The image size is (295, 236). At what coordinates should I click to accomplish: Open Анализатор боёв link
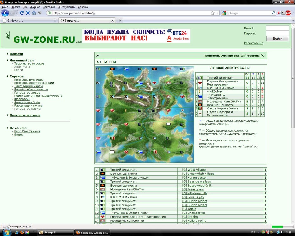tap(27, 102)
